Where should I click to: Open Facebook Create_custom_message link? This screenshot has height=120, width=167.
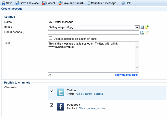pos(92,108)
